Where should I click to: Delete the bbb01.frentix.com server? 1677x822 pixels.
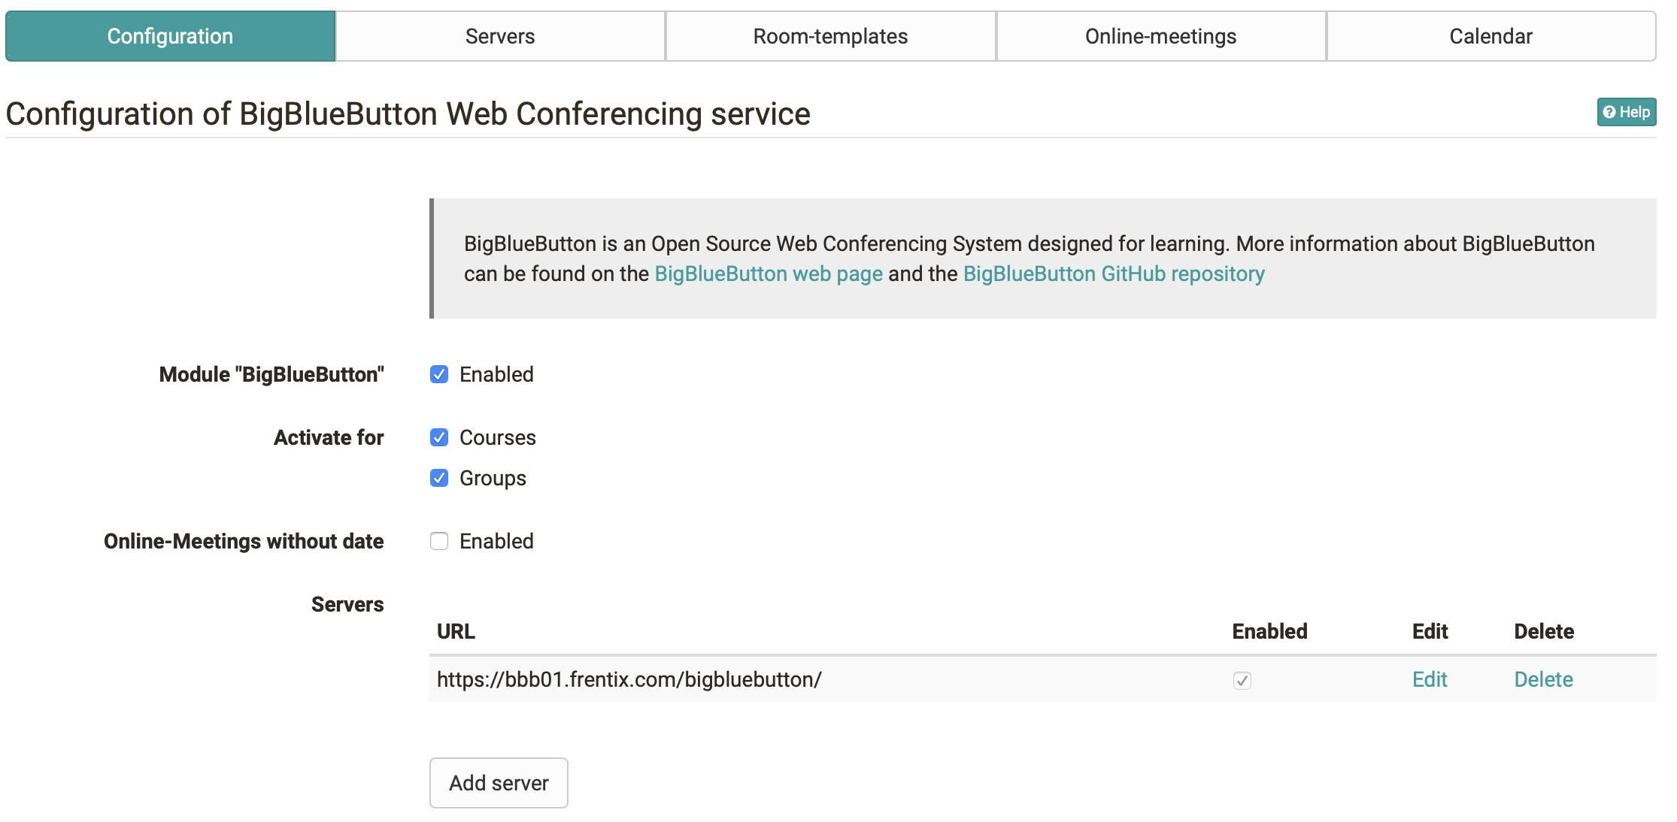pyautogui.click(x=1543, y=679)
